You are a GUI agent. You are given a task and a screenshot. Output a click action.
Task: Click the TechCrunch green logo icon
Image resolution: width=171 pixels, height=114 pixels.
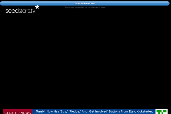coord(161,111)
